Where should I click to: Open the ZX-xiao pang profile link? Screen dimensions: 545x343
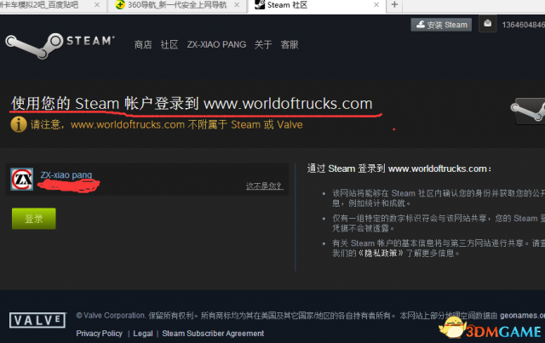66,174
